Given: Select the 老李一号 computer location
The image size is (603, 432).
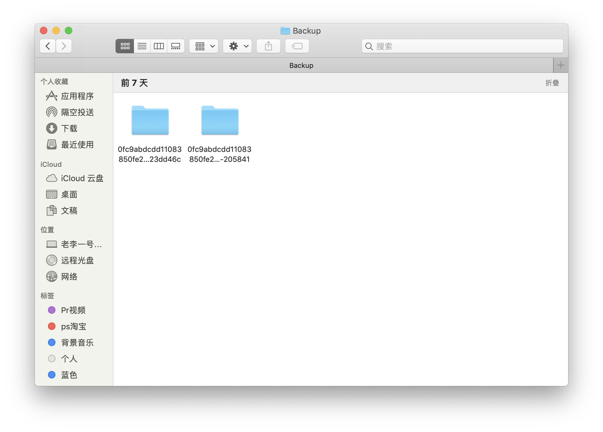Looking at the screenshot, I should point(74,244).
